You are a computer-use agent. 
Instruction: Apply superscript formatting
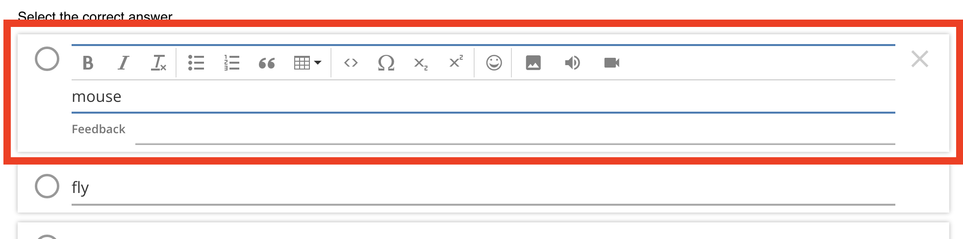[x=456, y=62]
